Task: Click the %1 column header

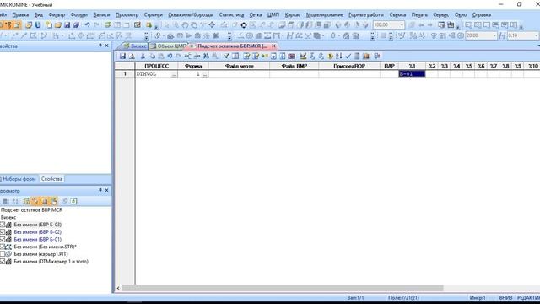Action: [x=412, y=66]
